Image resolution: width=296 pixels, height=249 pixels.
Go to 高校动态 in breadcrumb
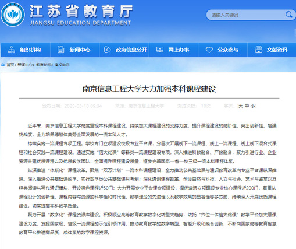[x=62, y=65]
